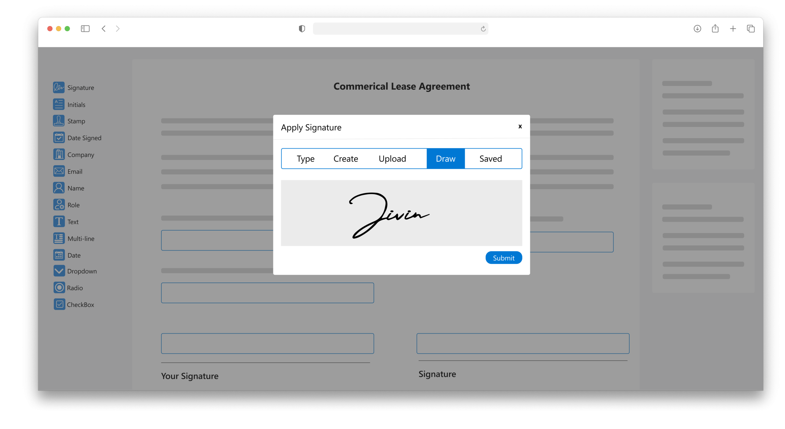Select the Radio field tool
Viewport: 785px width, 429px height.
pos(59,288)
